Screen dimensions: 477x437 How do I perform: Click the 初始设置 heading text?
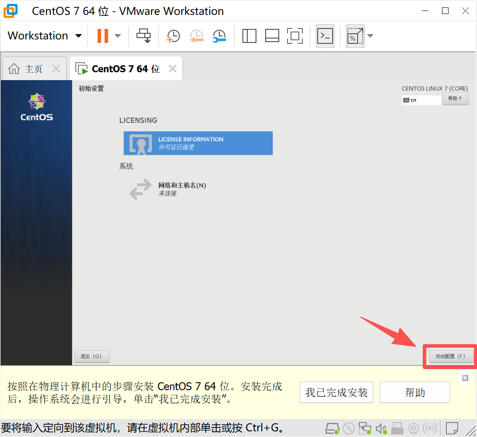pos(91,88)
